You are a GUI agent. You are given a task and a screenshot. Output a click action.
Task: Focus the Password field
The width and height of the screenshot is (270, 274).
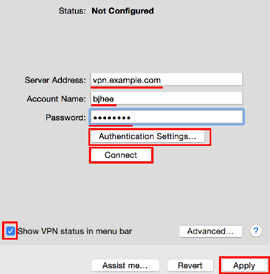[166, 117]
